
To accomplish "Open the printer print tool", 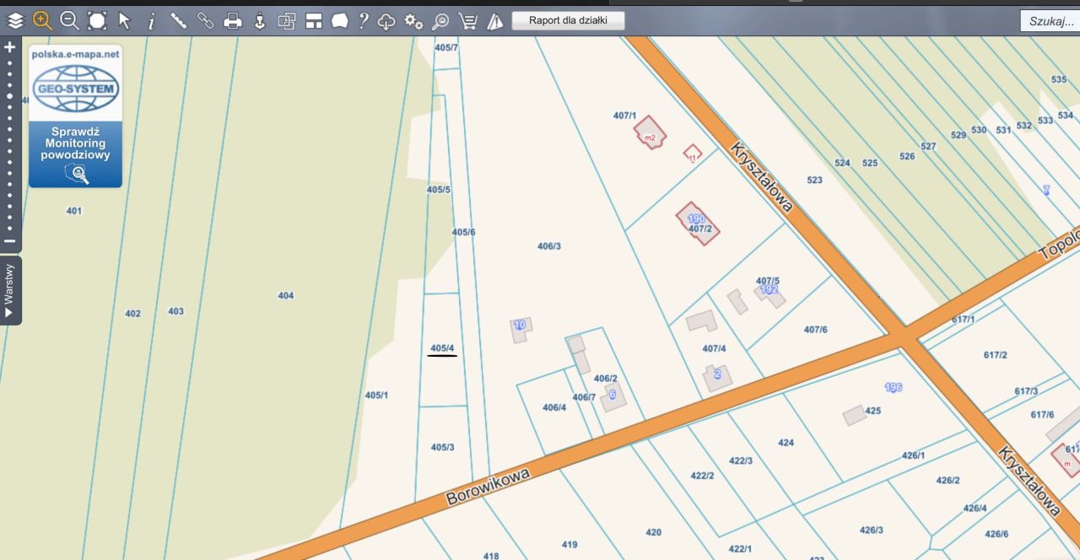I will (x=233, y=21).
